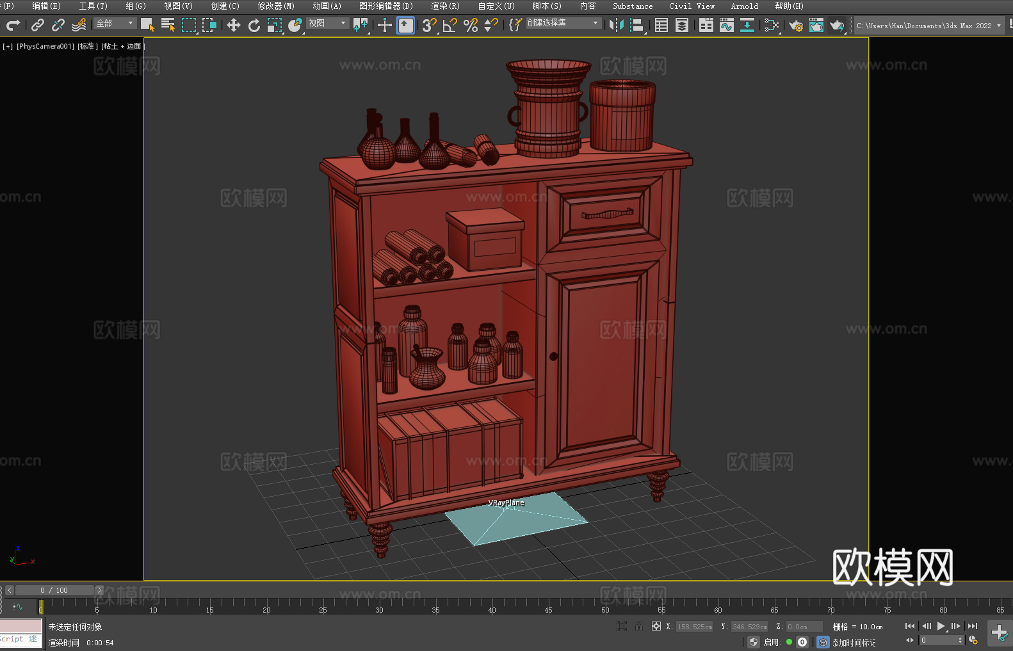The height and width of the screenshot is (651, 1013).
Task: Activate the Select Object tool
Action: [x=147, y=25]
